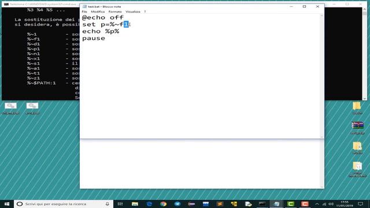Click the taskbar search field

point(64,204)
